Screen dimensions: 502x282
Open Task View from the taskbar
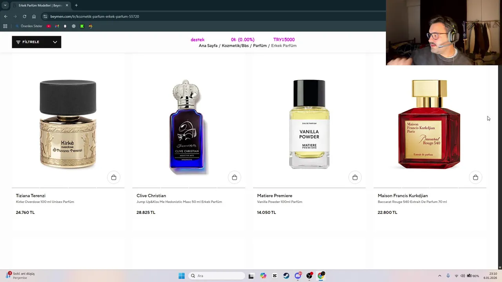(251, 276)
